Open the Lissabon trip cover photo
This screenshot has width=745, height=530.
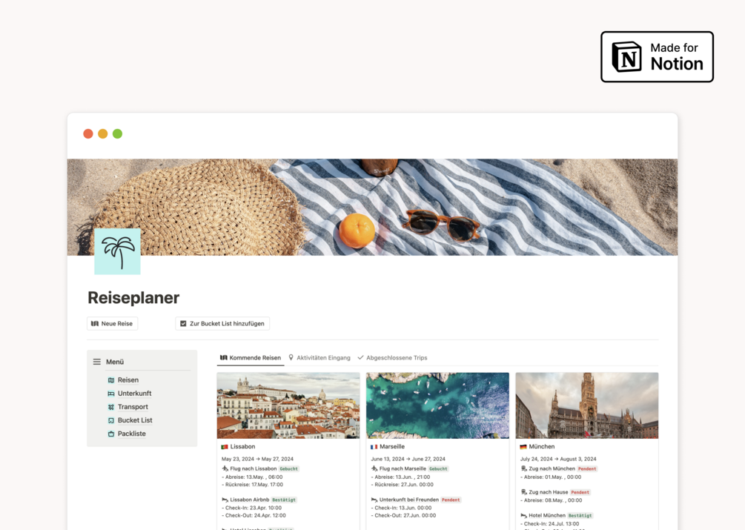point(288,405)
